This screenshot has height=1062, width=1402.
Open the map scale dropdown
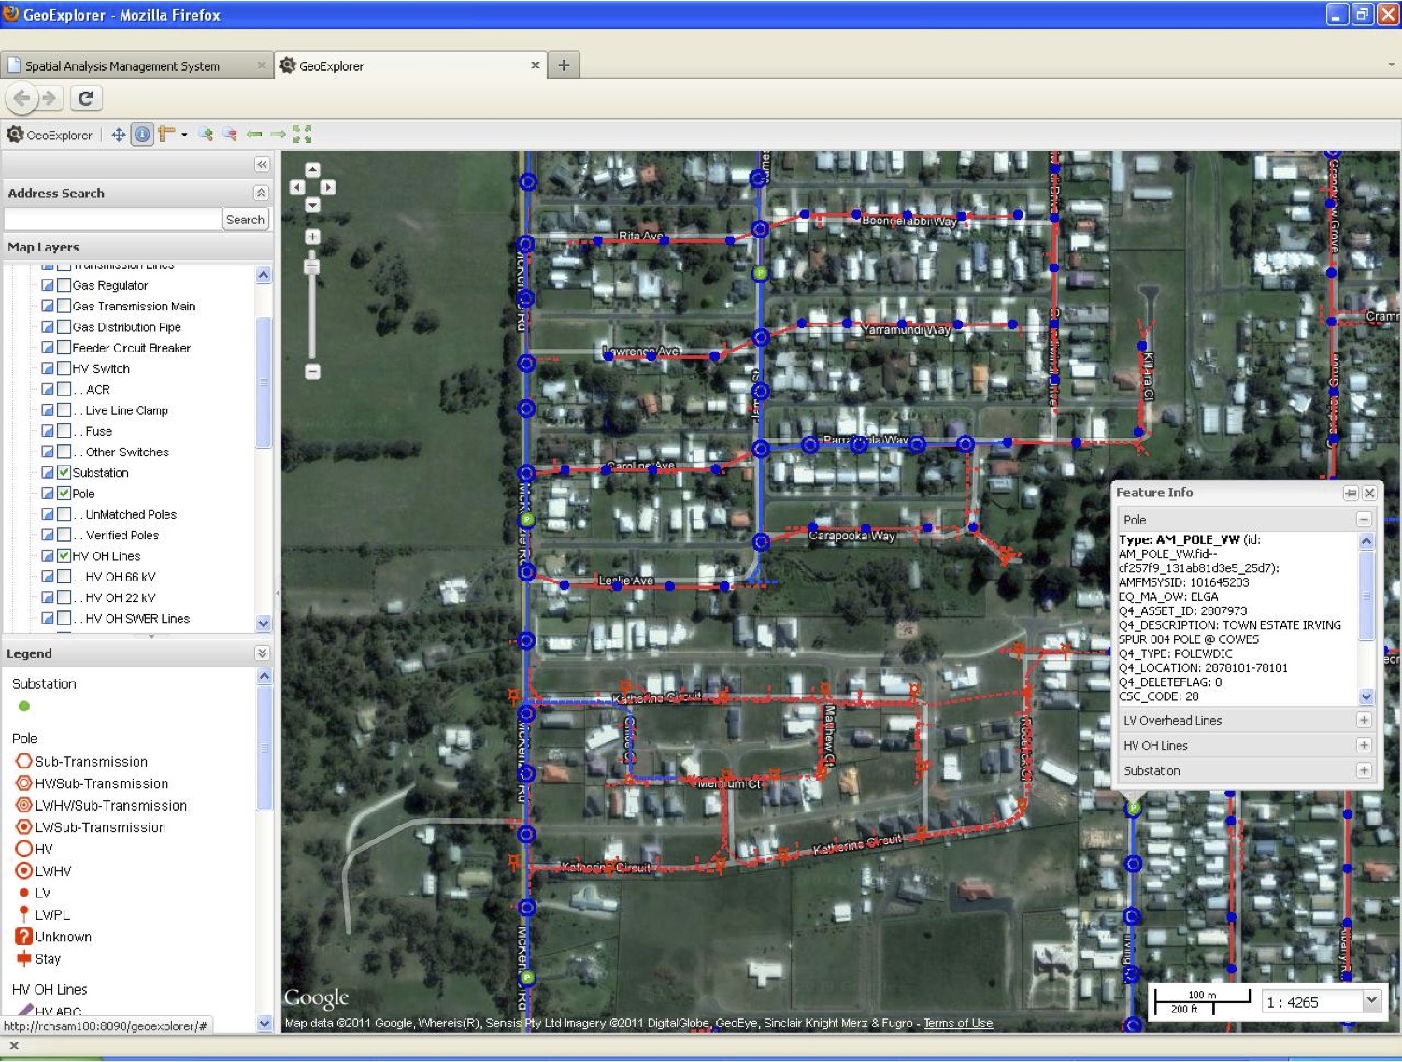pos(1371,1001)
